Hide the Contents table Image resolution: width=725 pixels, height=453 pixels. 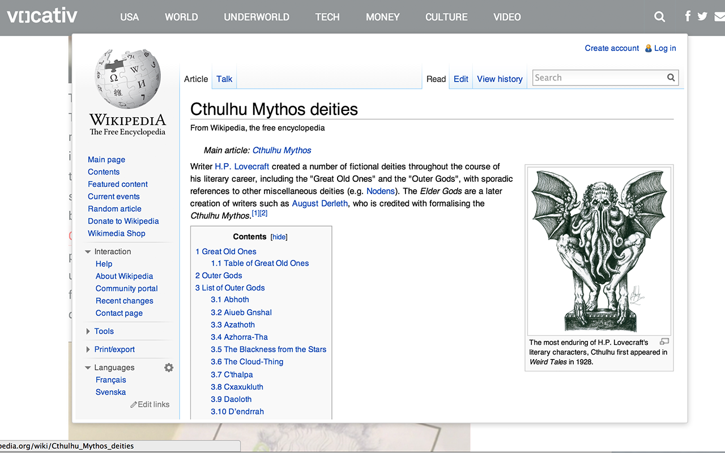click(x=279, y=237)
